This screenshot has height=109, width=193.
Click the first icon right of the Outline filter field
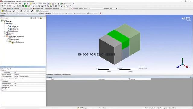click(x=31, y=18)
